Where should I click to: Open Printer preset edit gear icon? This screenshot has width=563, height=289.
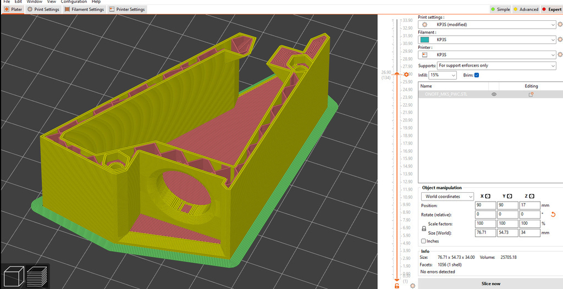(x=560, y=55)
